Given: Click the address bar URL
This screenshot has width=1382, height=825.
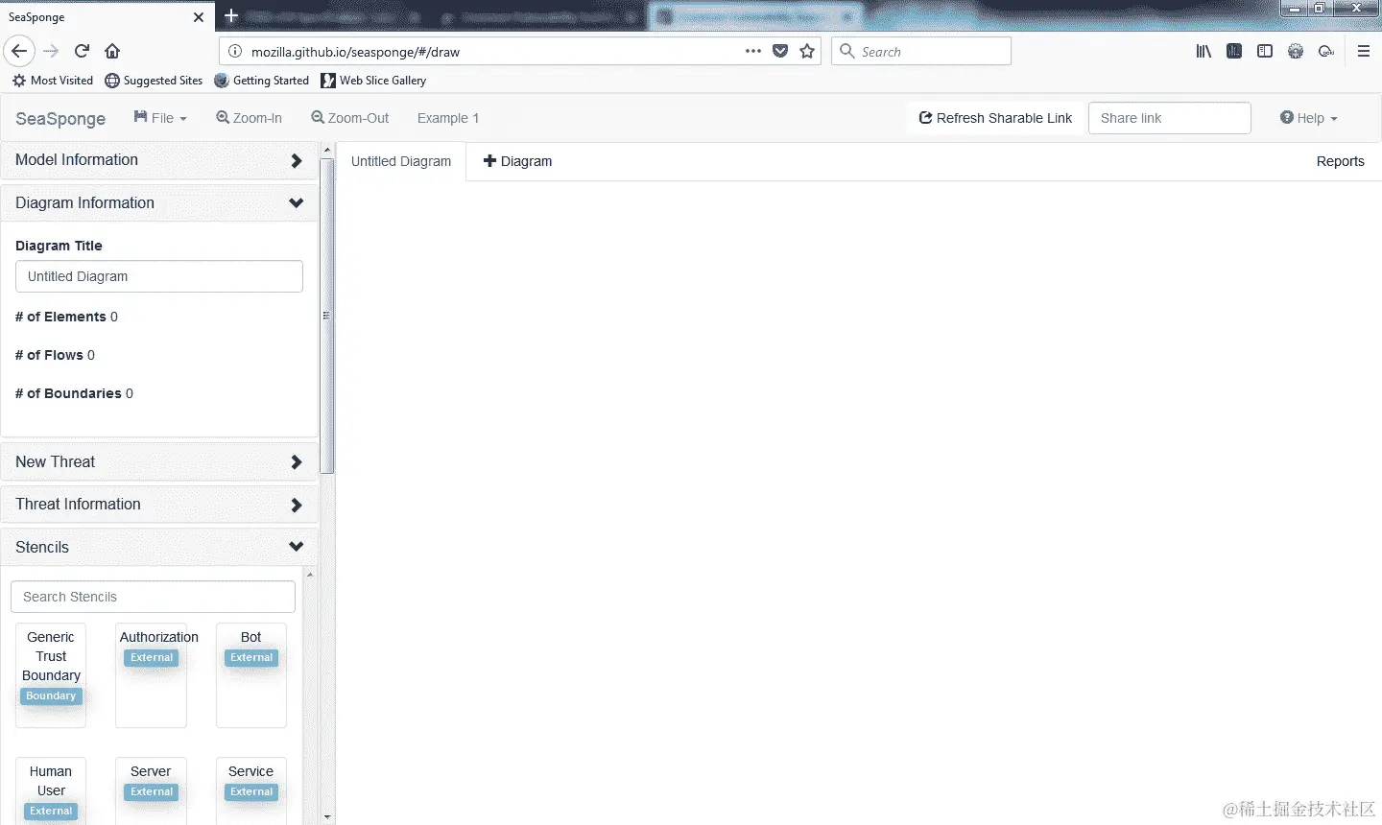Looking at the screenshot, I should click(x=355, y=52).
